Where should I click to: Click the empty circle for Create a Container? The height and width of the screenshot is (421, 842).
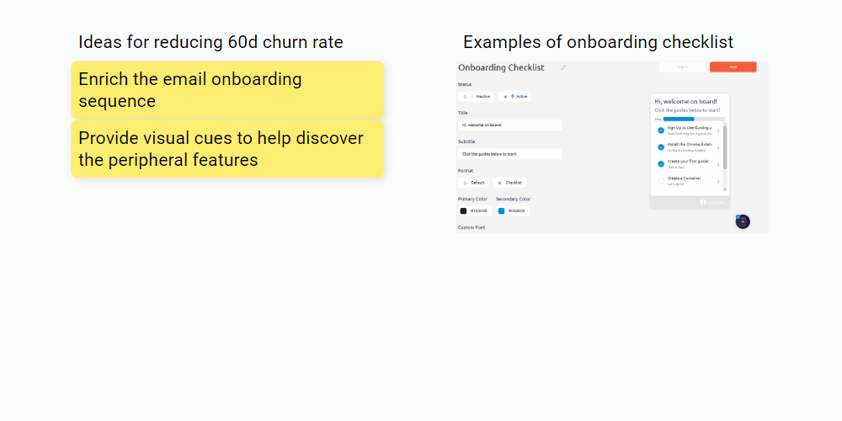tap(661, 180)
